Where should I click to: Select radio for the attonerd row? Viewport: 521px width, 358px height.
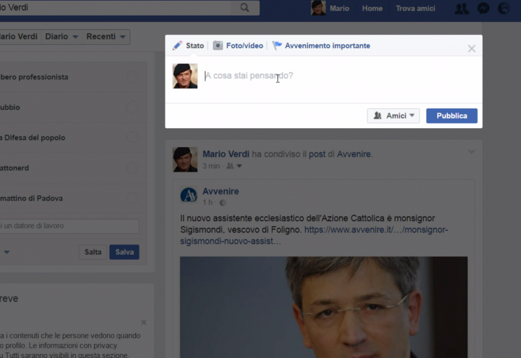pos(133,168)
